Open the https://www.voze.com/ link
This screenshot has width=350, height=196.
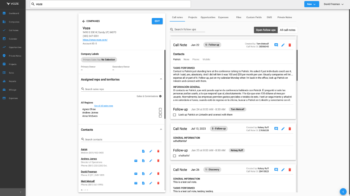coord(95,40)
